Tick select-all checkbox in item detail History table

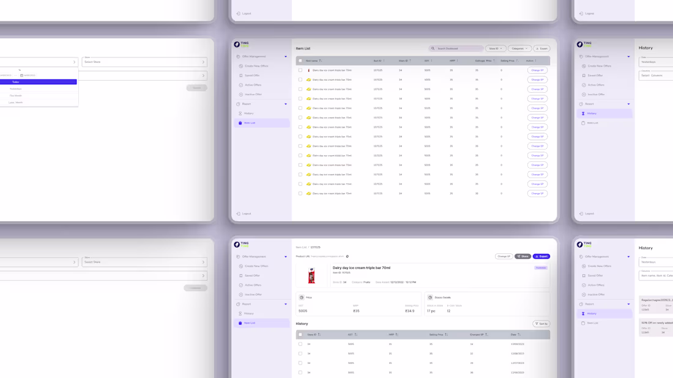(300, 335)
